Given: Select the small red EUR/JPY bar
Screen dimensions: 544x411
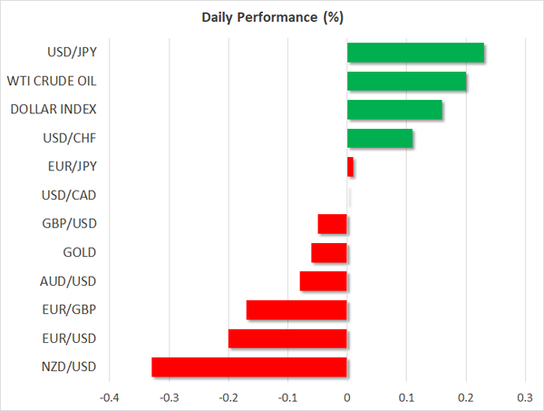Looking at the screenshot, I should [350, 167].
